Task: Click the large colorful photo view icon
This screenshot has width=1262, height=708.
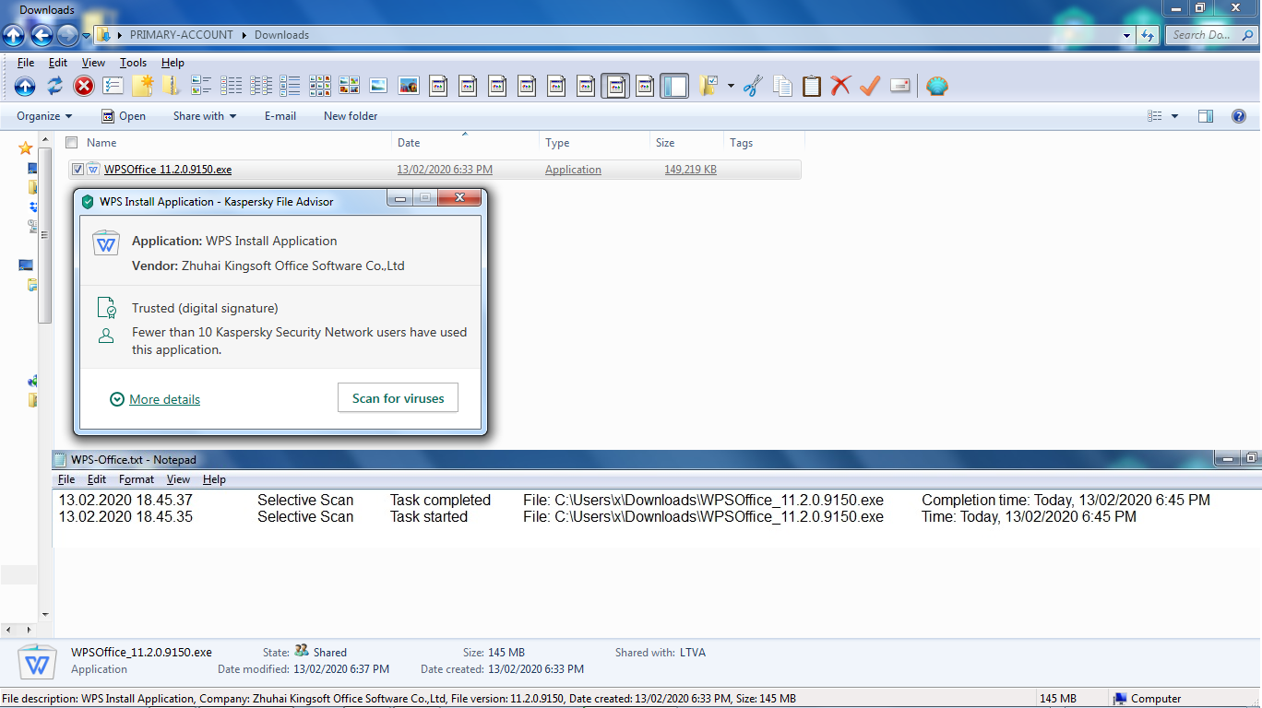Action: coord(409,87)
